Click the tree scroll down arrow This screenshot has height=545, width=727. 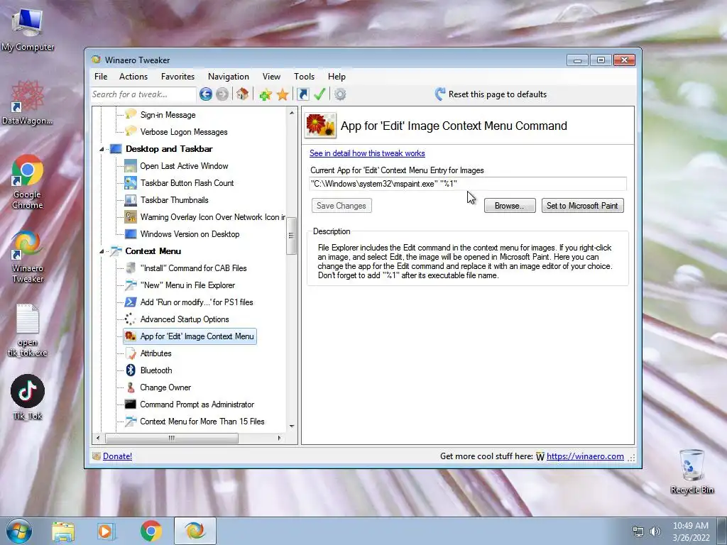[292, 426]
